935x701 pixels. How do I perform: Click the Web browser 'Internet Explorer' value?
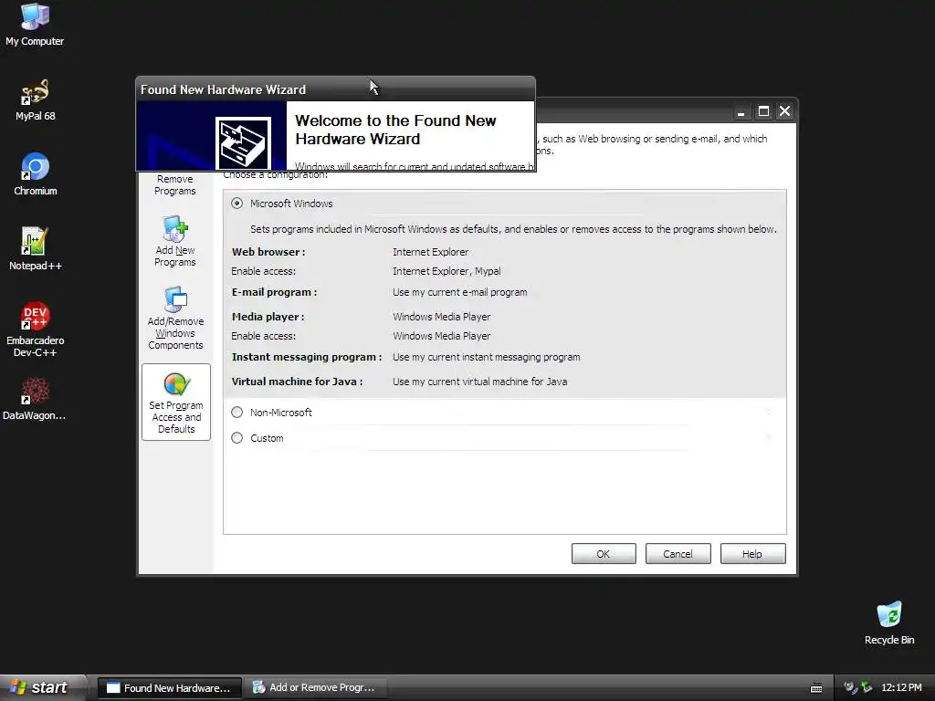click(431, 252)
